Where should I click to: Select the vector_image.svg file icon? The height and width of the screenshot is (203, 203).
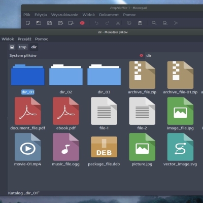pyautogui.click(x=180, y=147)
